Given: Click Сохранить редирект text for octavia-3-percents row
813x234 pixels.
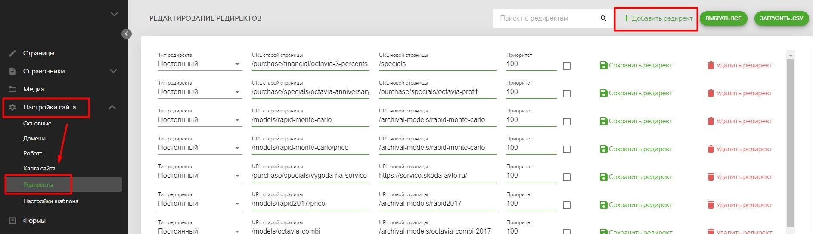Looking at the screenshot, I should tap(640, 65).
